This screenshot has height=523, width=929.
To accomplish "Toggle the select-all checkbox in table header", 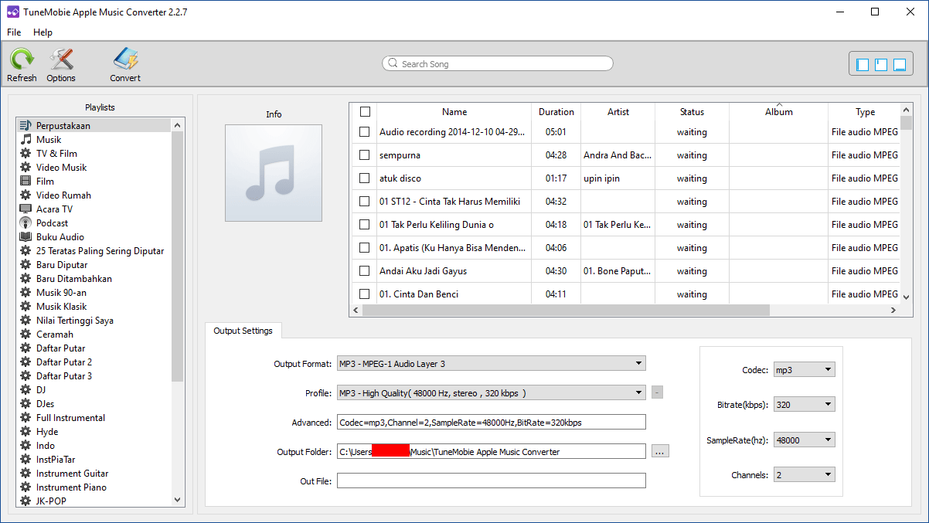I will pos(365,111).
